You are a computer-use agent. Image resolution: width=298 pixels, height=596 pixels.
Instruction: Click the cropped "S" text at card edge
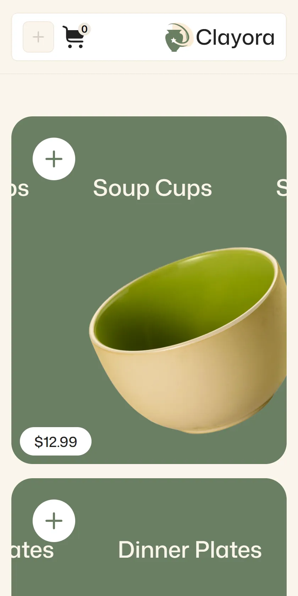tap(281, 188)
